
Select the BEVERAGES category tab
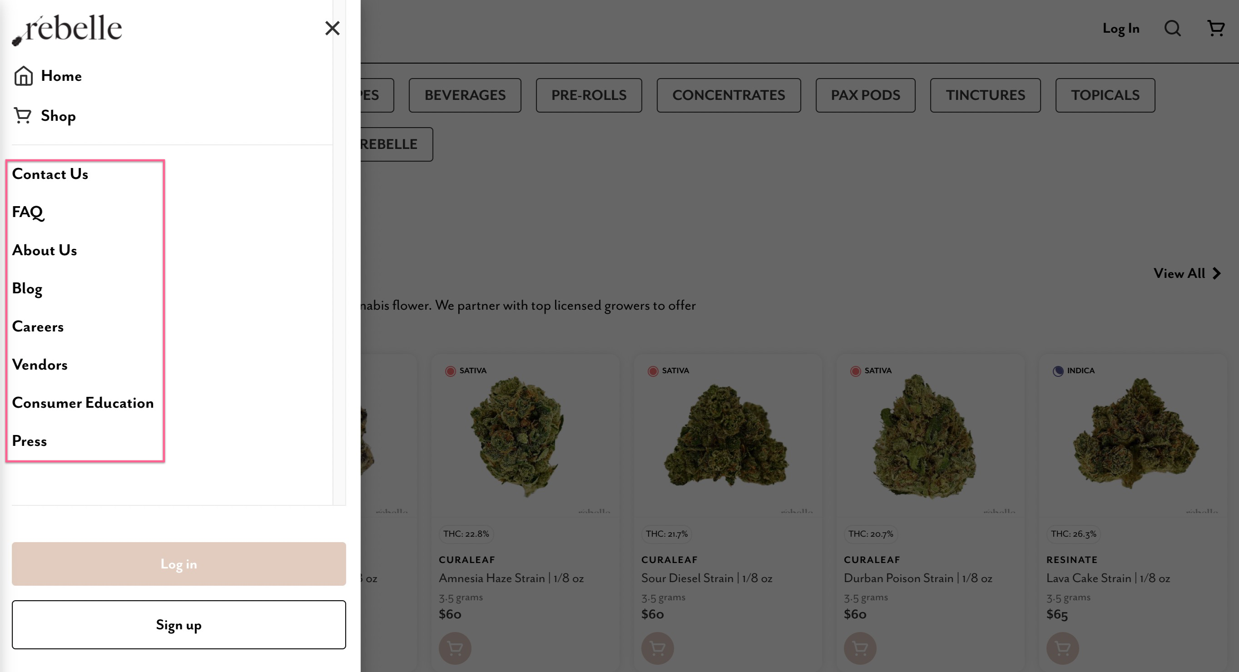pyautogui.click(x=465, y=95)
